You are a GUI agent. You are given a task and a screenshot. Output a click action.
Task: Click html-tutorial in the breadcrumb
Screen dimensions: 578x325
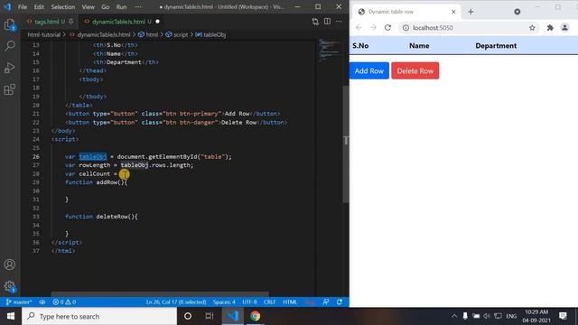click(44, 34)
